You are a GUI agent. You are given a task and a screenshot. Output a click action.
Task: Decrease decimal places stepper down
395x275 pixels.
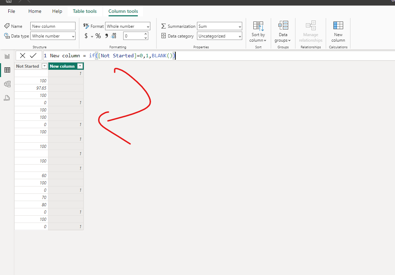tap(145, 38)
